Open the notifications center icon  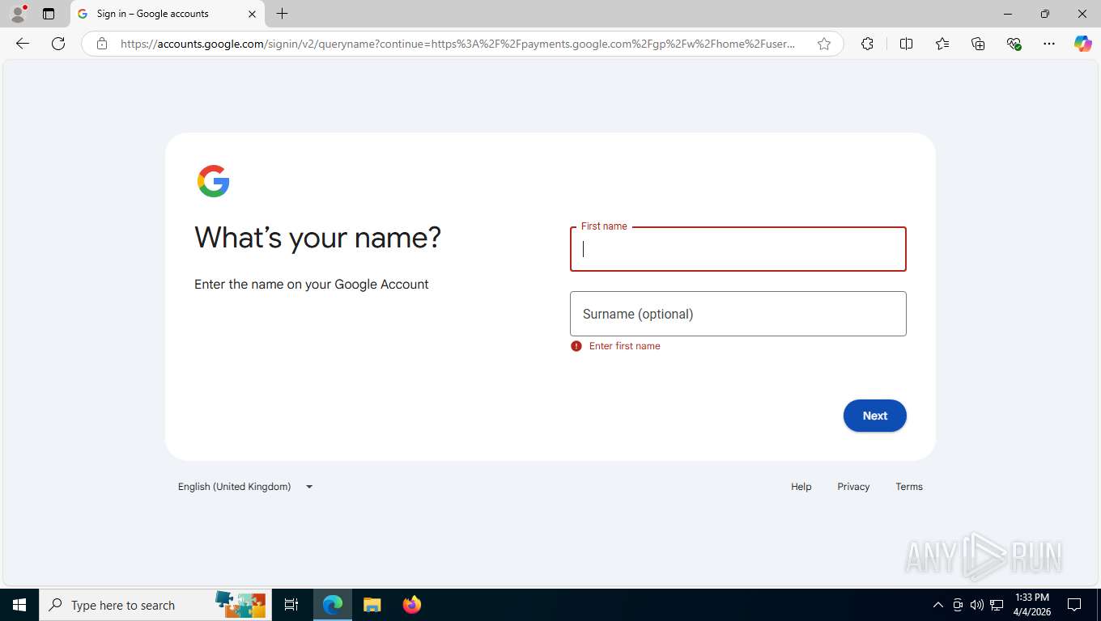1074,605
